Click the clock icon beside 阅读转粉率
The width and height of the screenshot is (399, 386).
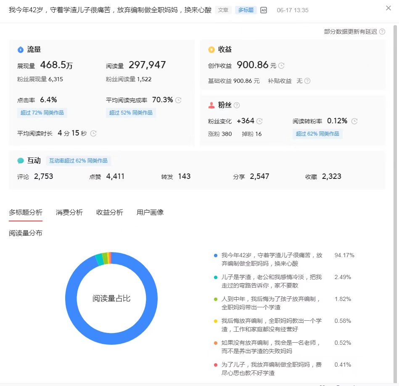coord(354,121)
